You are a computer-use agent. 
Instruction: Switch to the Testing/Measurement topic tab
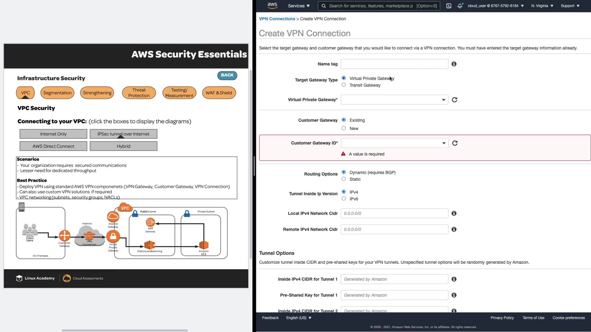pos(179,93)
